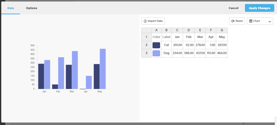The width and height of the screenshot is (277, 125).
Task: Select cell with value 279.00
Action: (200, 45)
